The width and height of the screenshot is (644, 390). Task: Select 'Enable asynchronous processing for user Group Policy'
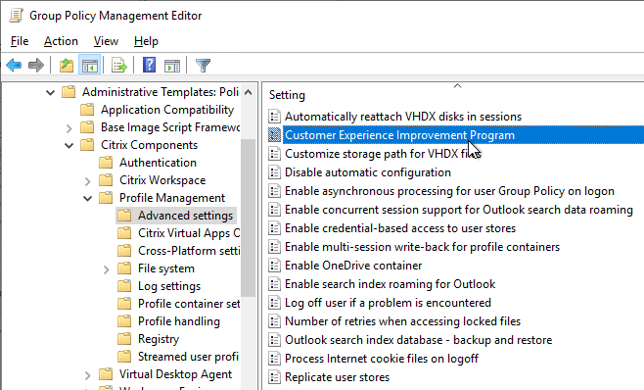coord(450,191)
